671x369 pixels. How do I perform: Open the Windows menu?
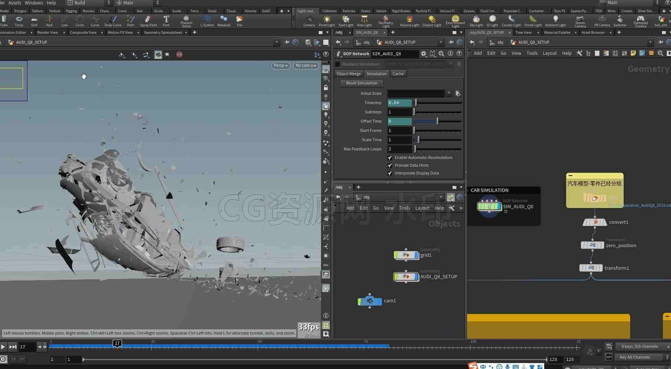coord(34,3)
